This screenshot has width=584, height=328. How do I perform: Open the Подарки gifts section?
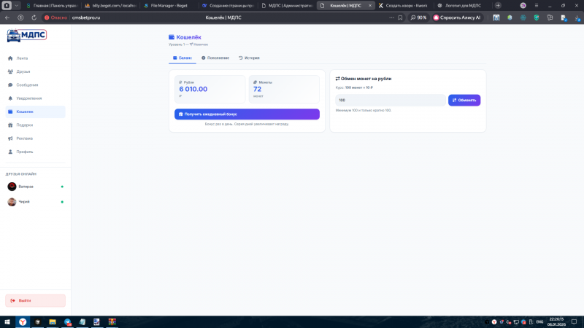pos(35,125)
